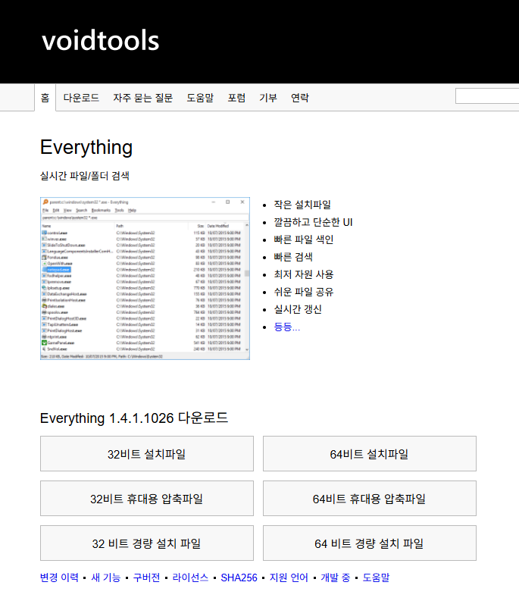519x601 pixels.
Task: Open the 라이선스 link
Action: 190,578
